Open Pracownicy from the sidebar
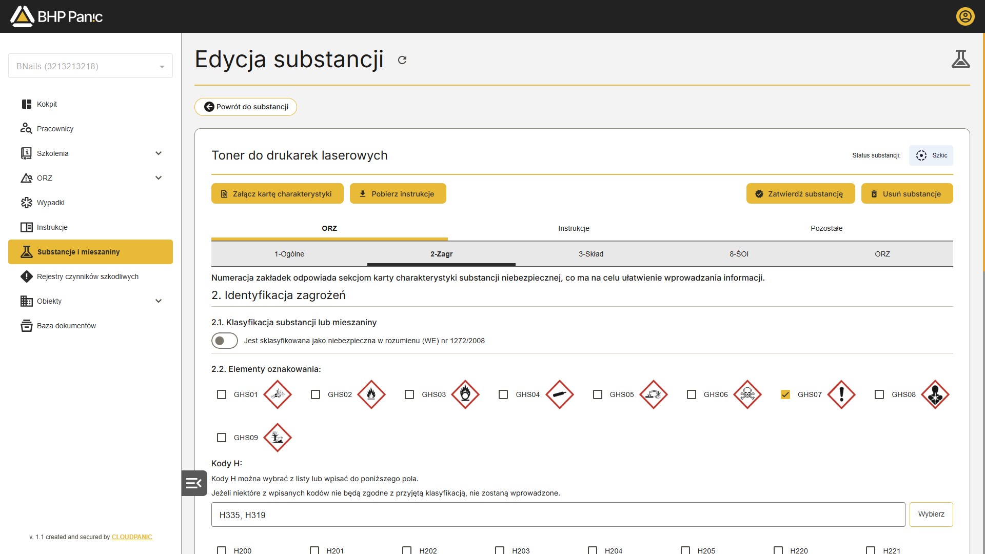 click(90, 129)
